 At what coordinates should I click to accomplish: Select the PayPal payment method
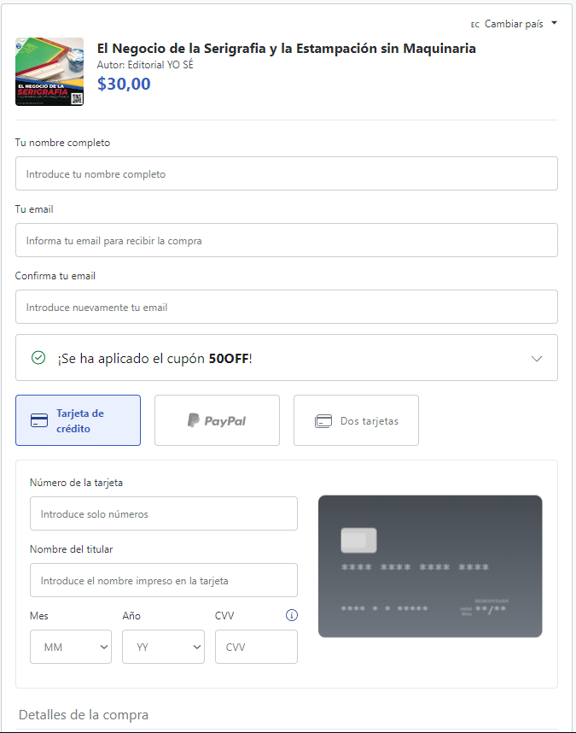217,420
